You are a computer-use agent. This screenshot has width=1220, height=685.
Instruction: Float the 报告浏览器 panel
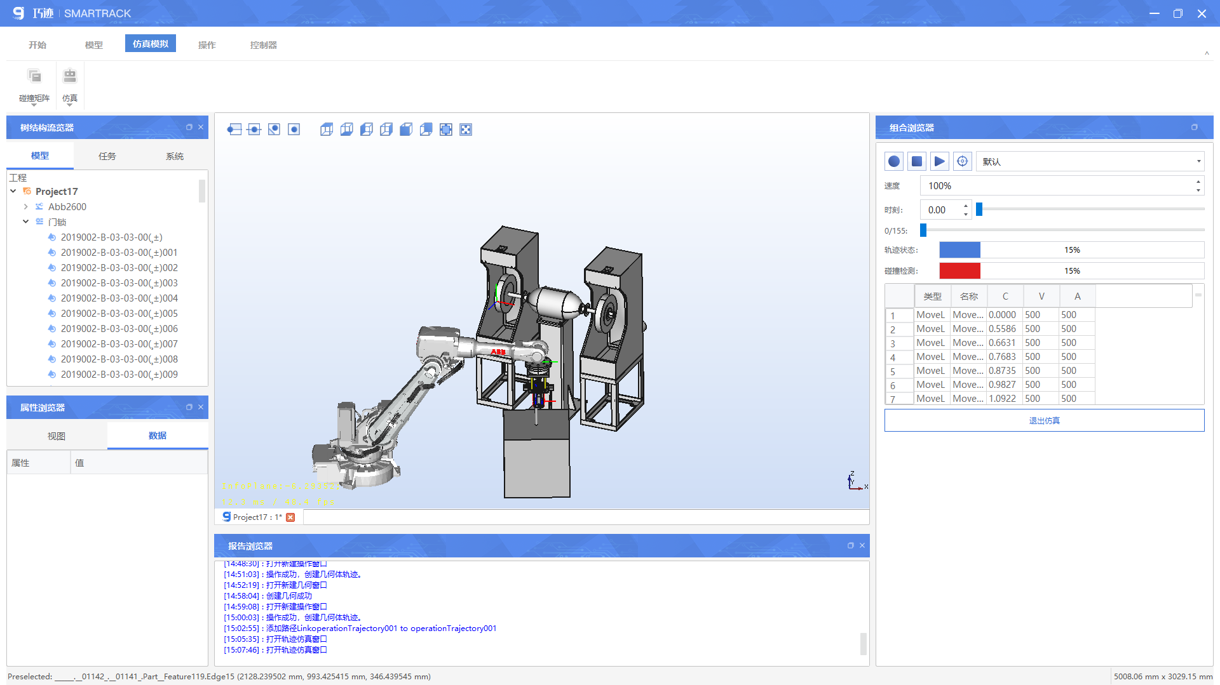point(851,545)
